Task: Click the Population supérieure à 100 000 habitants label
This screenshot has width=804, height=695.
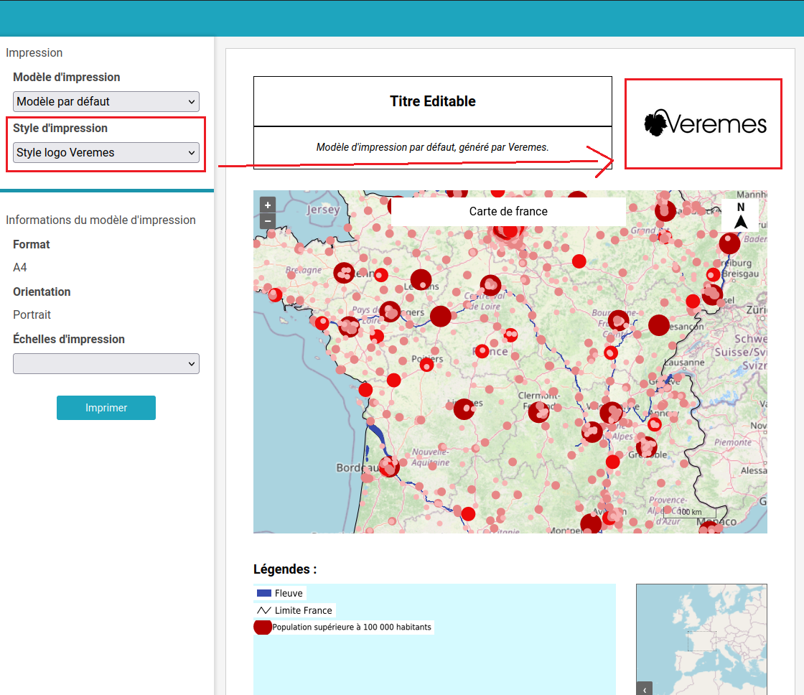Action: (x=352, y=627)
